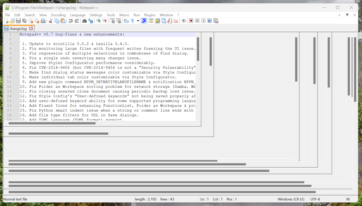Image resolution: width=362 pixels, height=206 pixels.
Task: Print the document using toolbar icon
Action: 43,21
